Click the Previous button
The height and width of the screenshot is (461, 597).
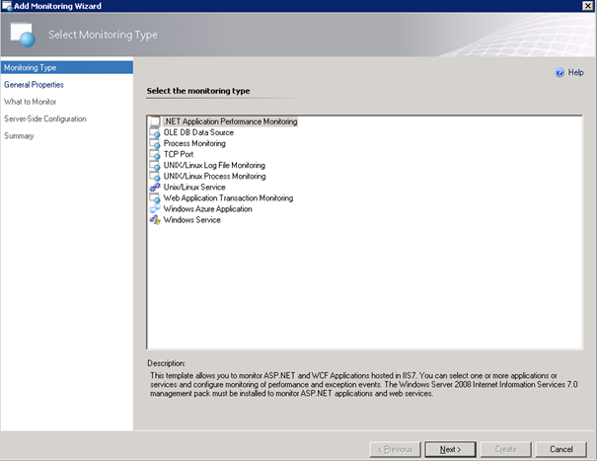click(396, 449)
